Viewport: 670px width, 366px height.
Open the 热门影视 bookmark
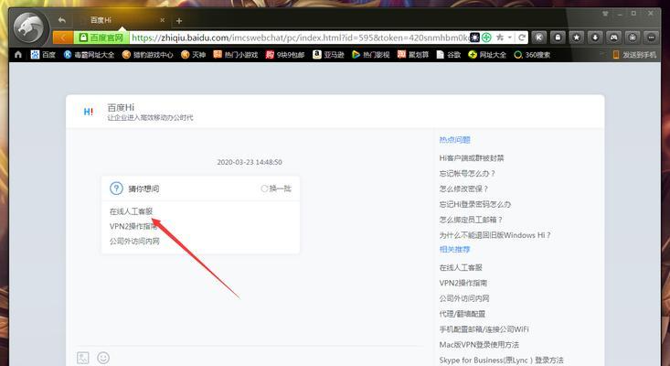[370, 55]
